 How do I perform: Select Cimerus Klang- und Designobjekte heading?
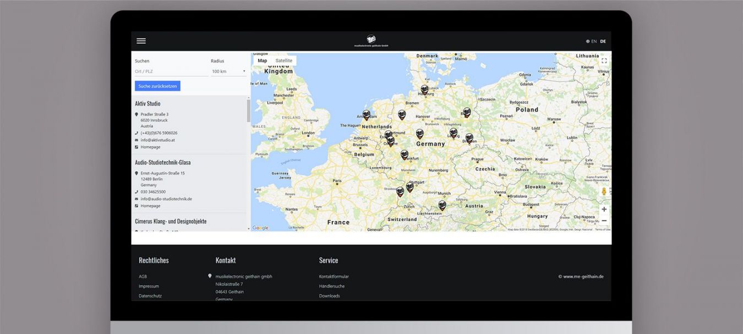tap(171, 221)
